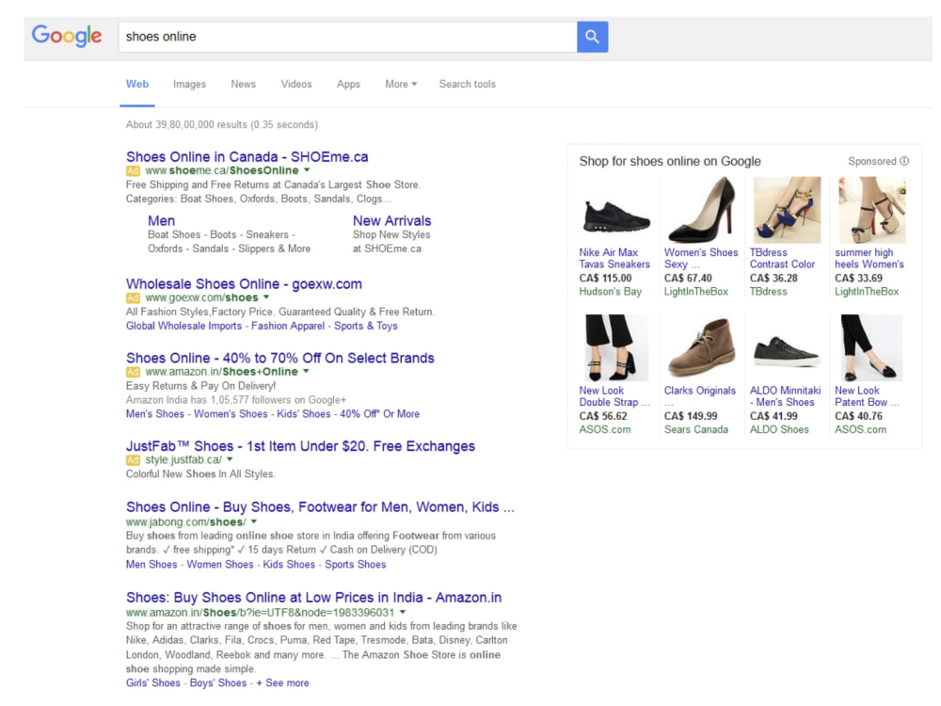Open 'Clarks Originals' product link
The height and width of the screenshot is (706, 941).
700,391
